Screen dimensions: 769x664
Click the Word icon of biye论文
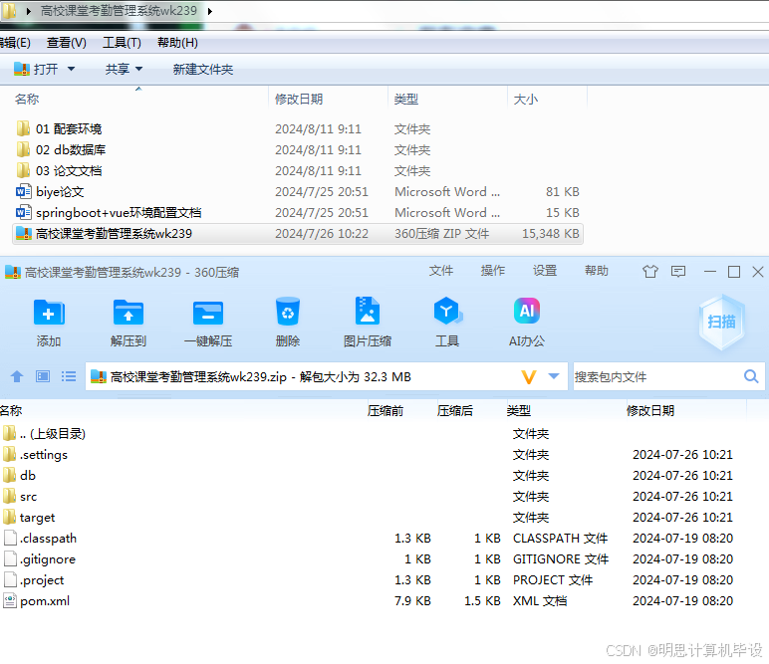(24, 191)
